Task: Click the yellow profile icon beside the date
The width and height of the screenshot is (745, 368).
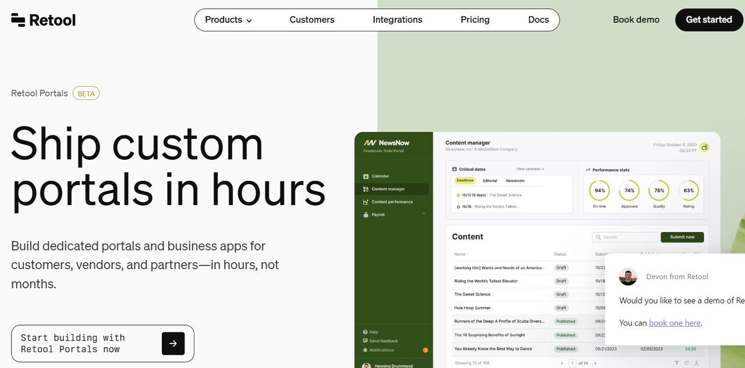Action: (704, 147)
